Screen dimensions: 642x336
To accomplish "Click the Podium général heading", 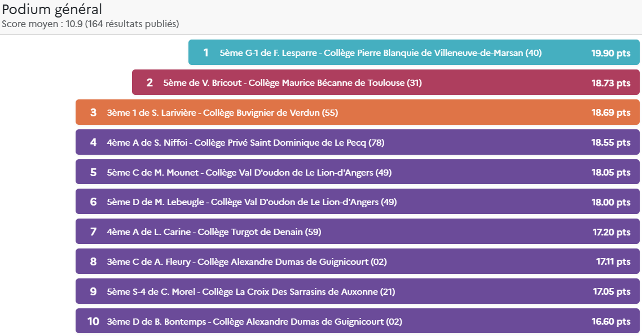I will [51, 9].
